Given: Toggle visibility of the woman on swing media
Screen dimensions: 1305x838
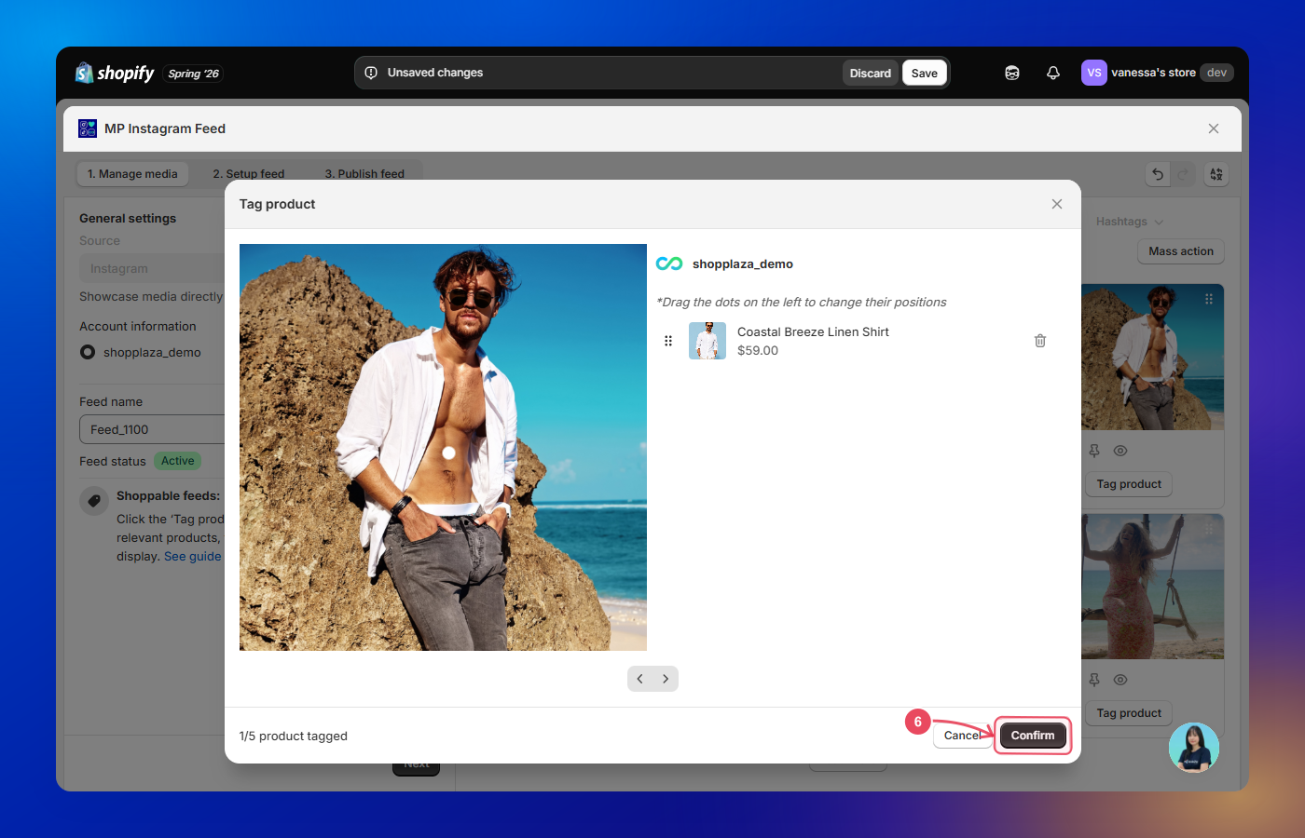Looking at the screenshot, I should (1120, 680).
